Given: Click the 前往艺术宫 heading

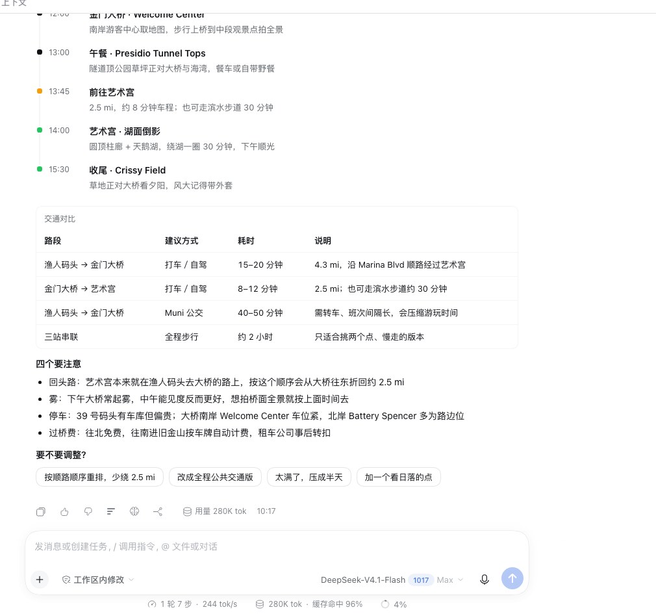Looking at the screenshot, I should [x=112, y=92].
